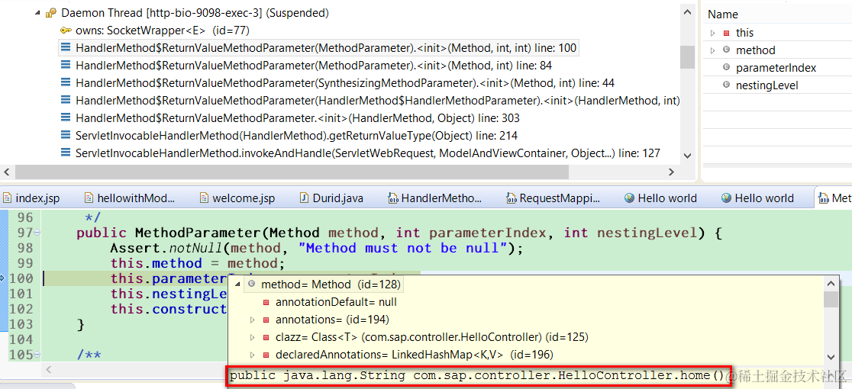Screen dimensions: 852x389
Task: Select the SynthesizingMethodParameter stack frame line: 44
Action: coord(337,83)
